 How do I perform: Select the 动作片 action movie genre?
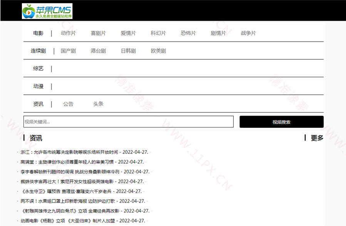(68, 33)
